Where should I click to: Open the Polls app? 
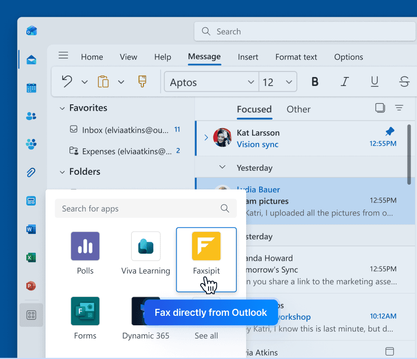click(85, 253)
